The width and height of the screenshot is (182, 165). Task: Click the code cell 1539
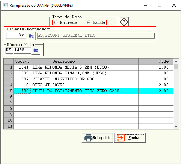22,73
